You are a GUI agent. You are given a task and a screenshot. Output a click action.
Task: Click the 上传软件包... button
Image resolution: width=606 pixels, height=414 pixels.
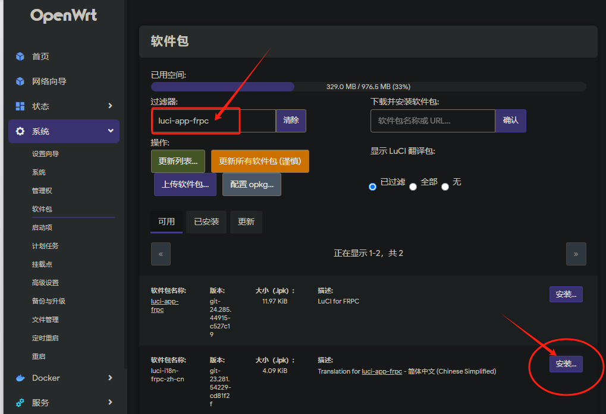tap(185, 184)
